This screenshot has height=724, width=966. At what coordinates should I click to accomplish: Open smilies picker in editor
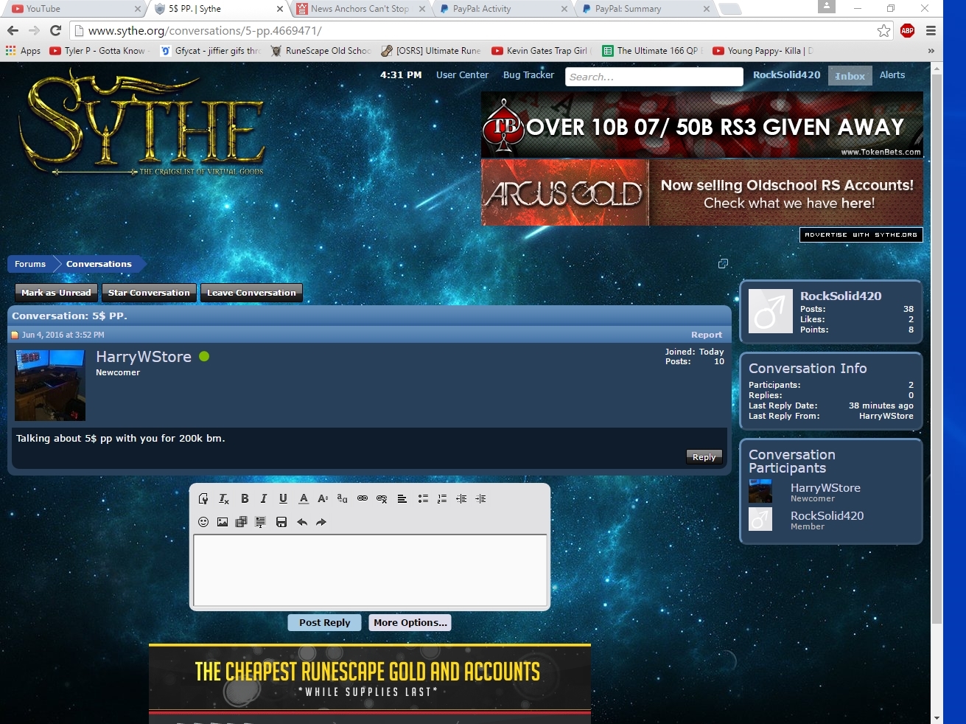click(x=203, y=522)
